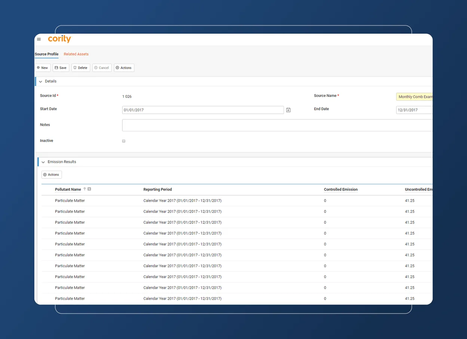The image size is (467, 339).
Task: Collapse the Details section
Action: [x=40, y=81]
